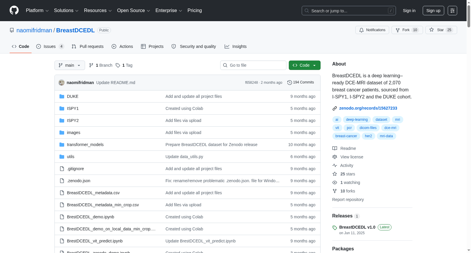The image size is (471, 253).
Task: Click the Search or jump to field
Action: [349, 11]
